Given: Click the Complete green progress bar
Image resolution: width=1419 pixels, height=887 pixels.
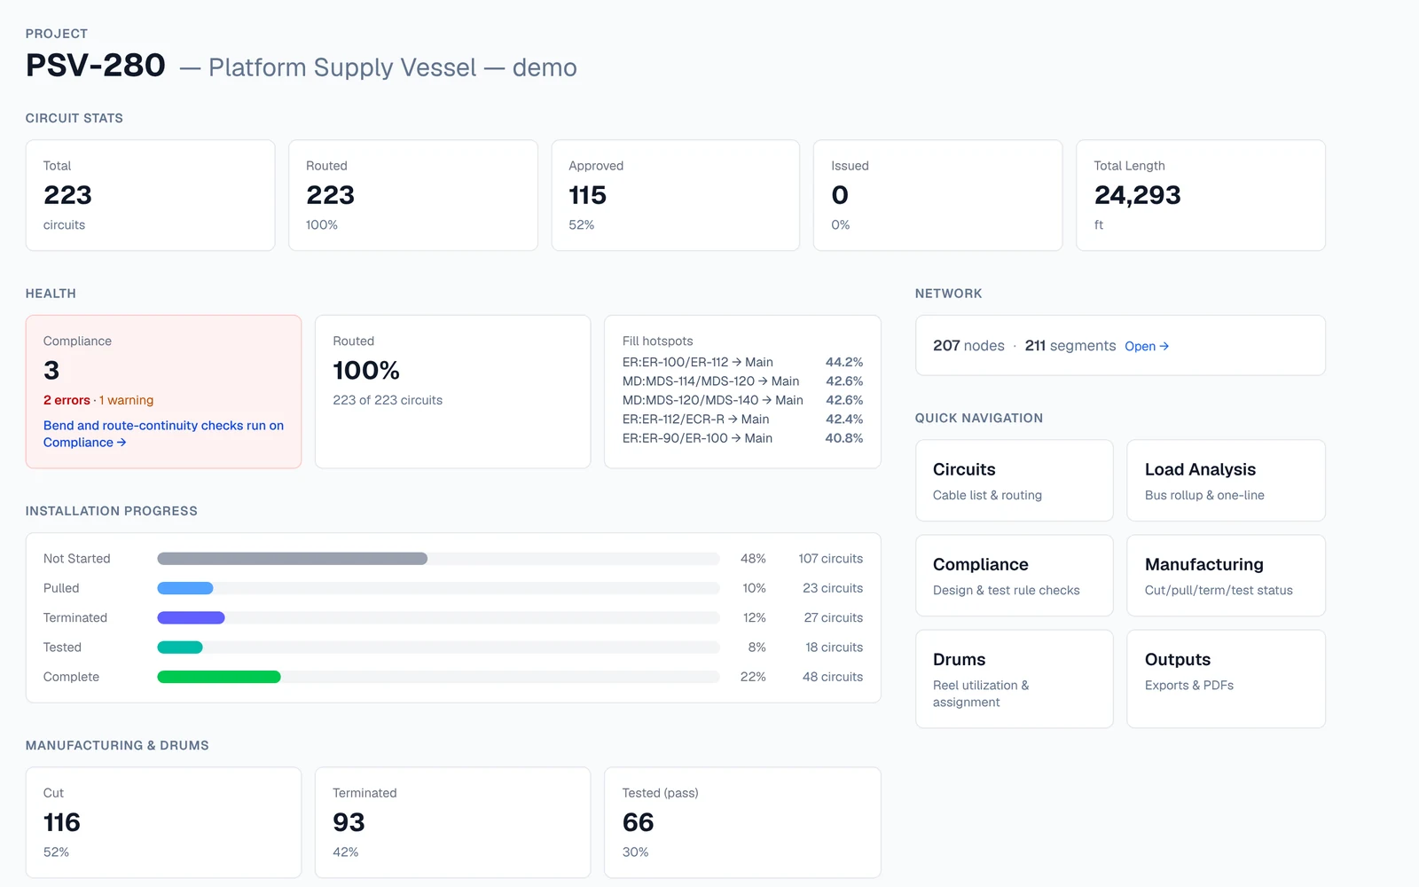Looking at the screenshot, I should (438, 677).
